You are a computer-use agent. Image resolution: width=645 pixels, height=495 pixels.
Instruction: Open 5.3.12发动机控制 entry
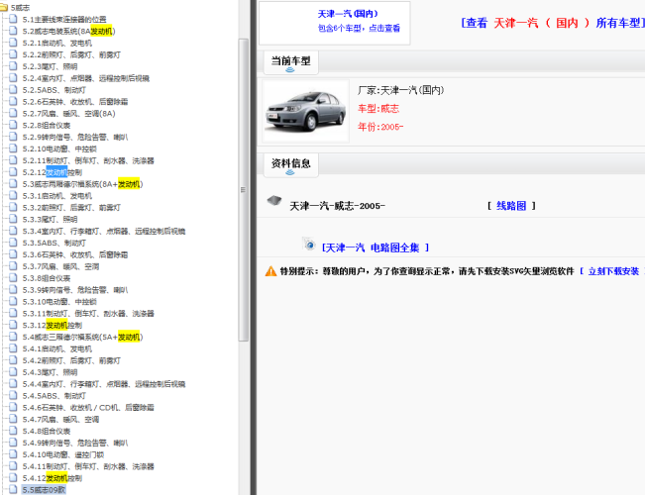[x=52, y=325]
